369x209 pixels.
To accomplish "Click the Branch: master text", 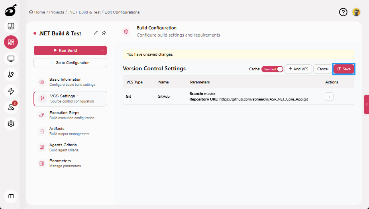I will click(x=202, y=94).
